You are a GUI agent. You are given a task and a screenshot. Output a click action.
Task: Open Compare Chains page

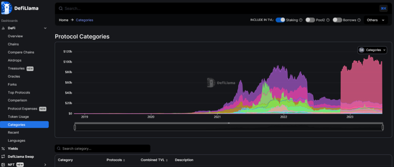pos(21,52)
